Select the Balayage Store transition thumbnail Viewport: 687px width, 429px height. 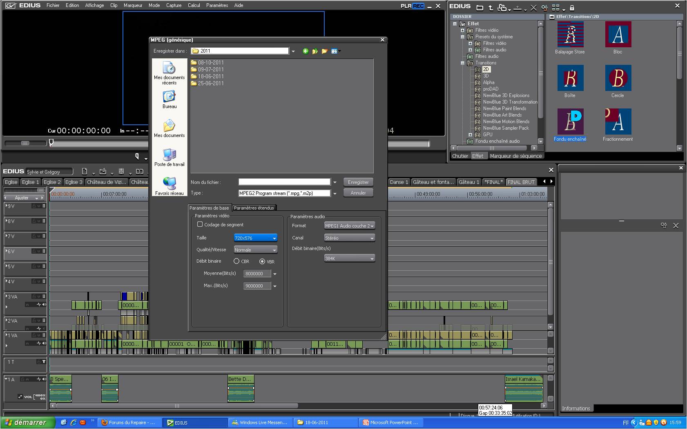click(570, 34)
